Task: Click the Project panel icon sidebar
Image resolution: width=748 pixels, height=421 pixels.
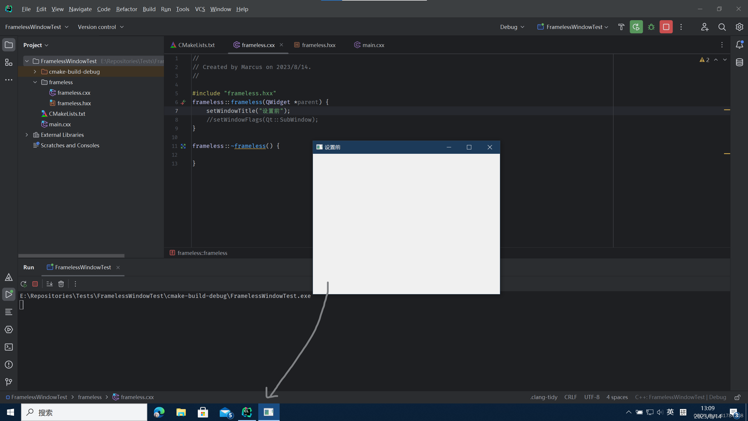Action: click(9, 45)
